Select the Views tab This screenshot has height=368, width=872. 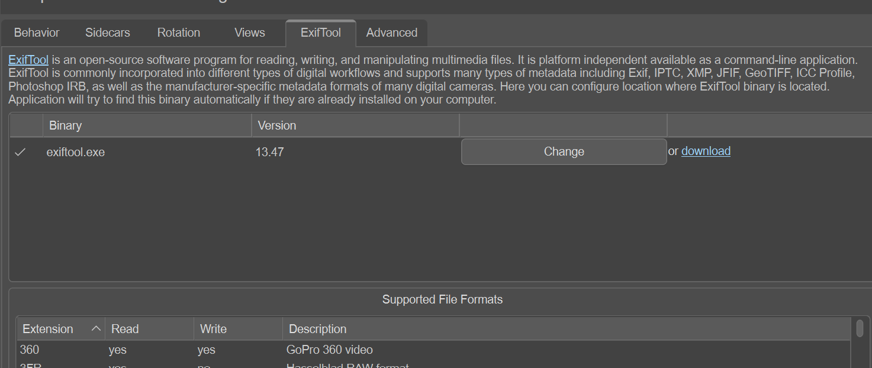click(x=249, y=33)
